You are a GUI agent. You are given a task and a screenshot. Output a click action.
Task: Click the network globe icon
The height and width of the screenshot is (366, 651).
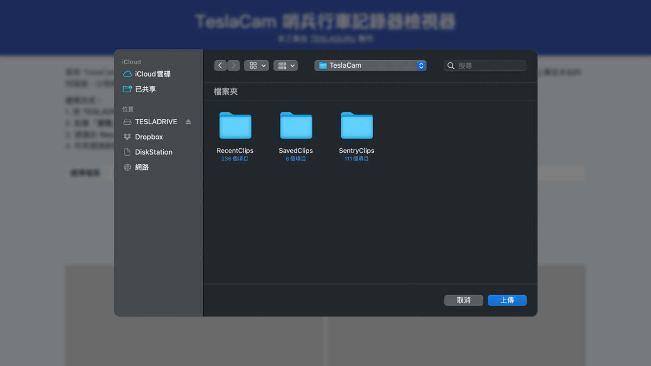coord(127,168)
